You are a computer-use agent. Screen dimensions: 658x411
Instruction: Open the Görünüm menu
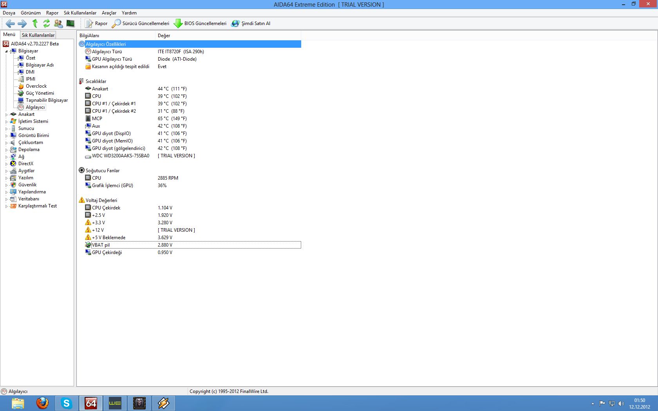click(x=31, y=13)
